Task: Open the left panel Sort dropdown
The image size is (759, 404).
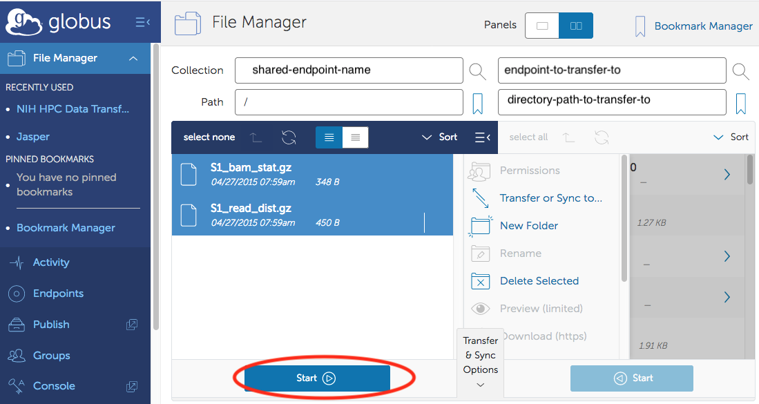Action: [x=440, y=137]
